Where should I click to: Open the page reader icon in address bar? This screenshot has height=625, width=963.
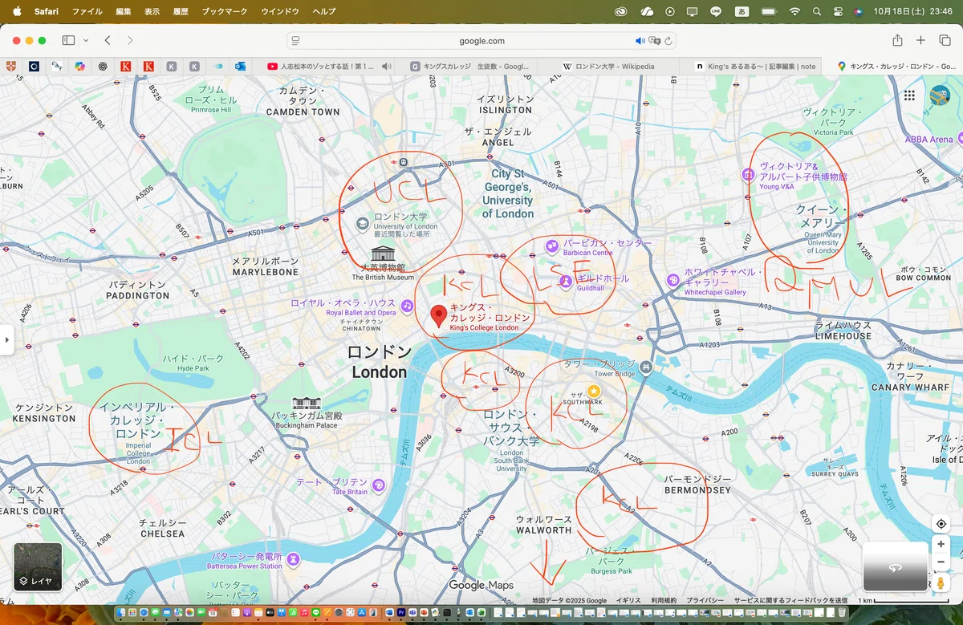pyautogui.click(x=295, y=41)
